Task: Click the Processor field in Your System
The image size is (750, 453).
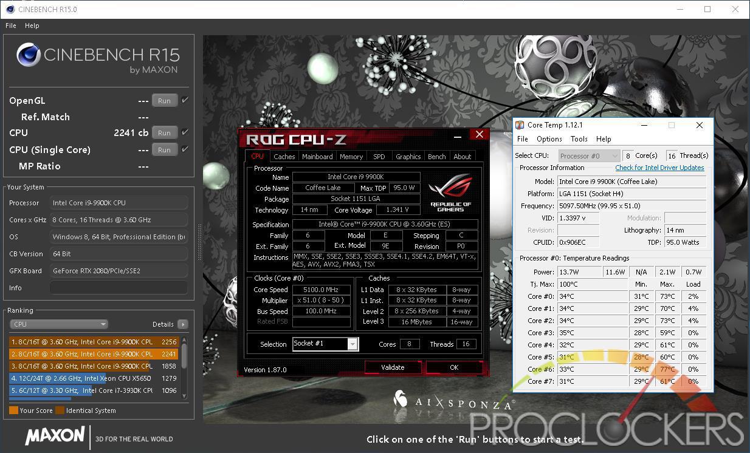Action: click(119, 203)
